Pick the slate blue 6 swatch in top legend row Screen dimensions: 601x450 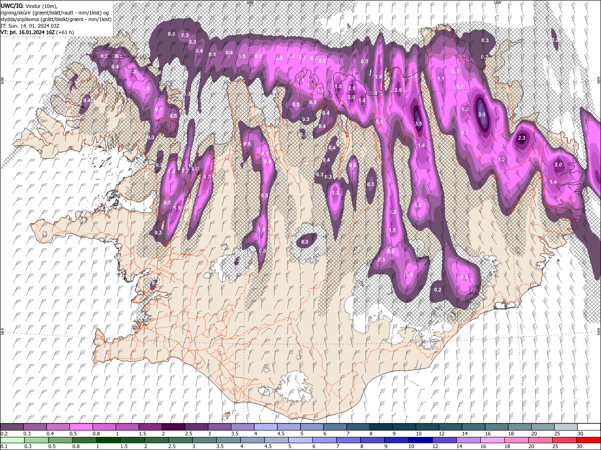335,427
